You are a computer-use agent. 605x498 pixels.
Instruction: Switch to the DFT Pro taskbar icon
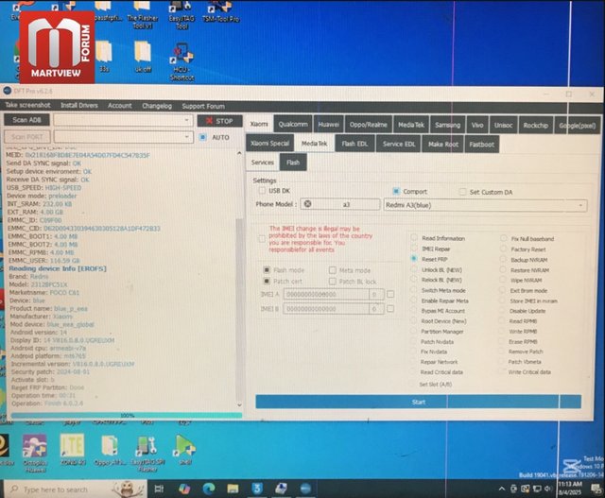[x=305, y=489]
